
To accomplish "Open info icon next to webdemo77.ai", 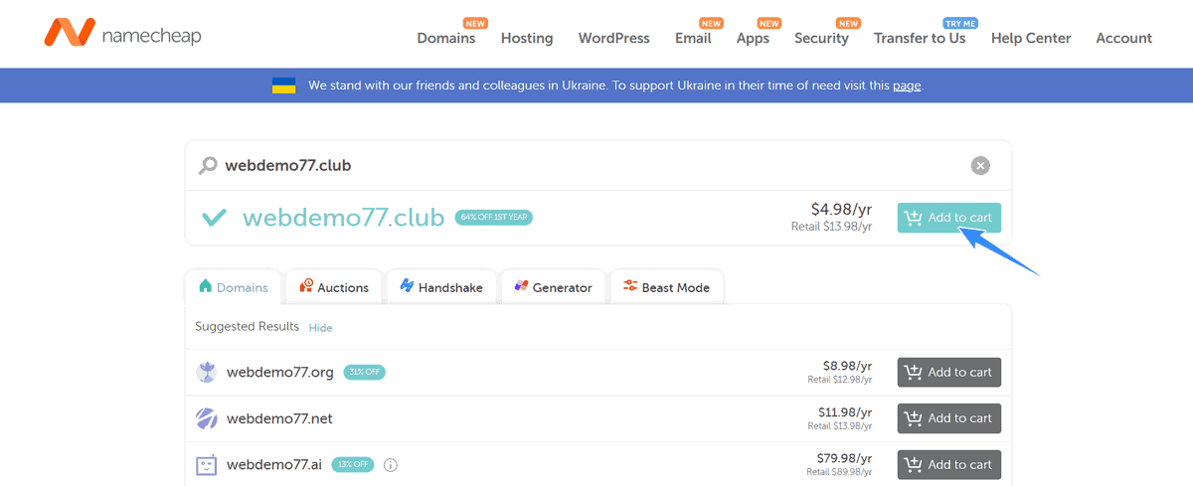I will point(391,464).
